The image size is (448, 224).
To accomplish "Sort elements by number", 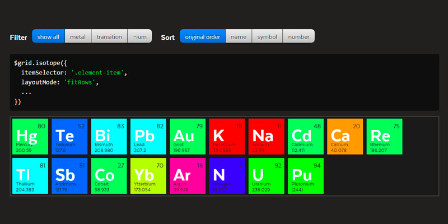I will pos(298,36).
